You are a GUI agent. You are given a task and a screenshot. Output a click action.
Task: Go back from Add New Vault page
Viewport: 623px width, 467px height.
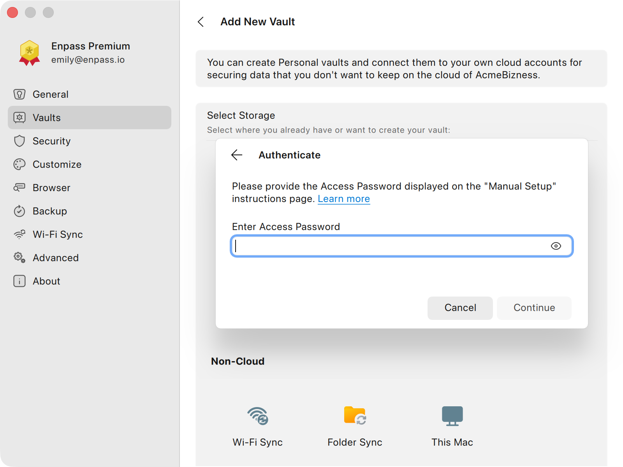tap(201, 22)
